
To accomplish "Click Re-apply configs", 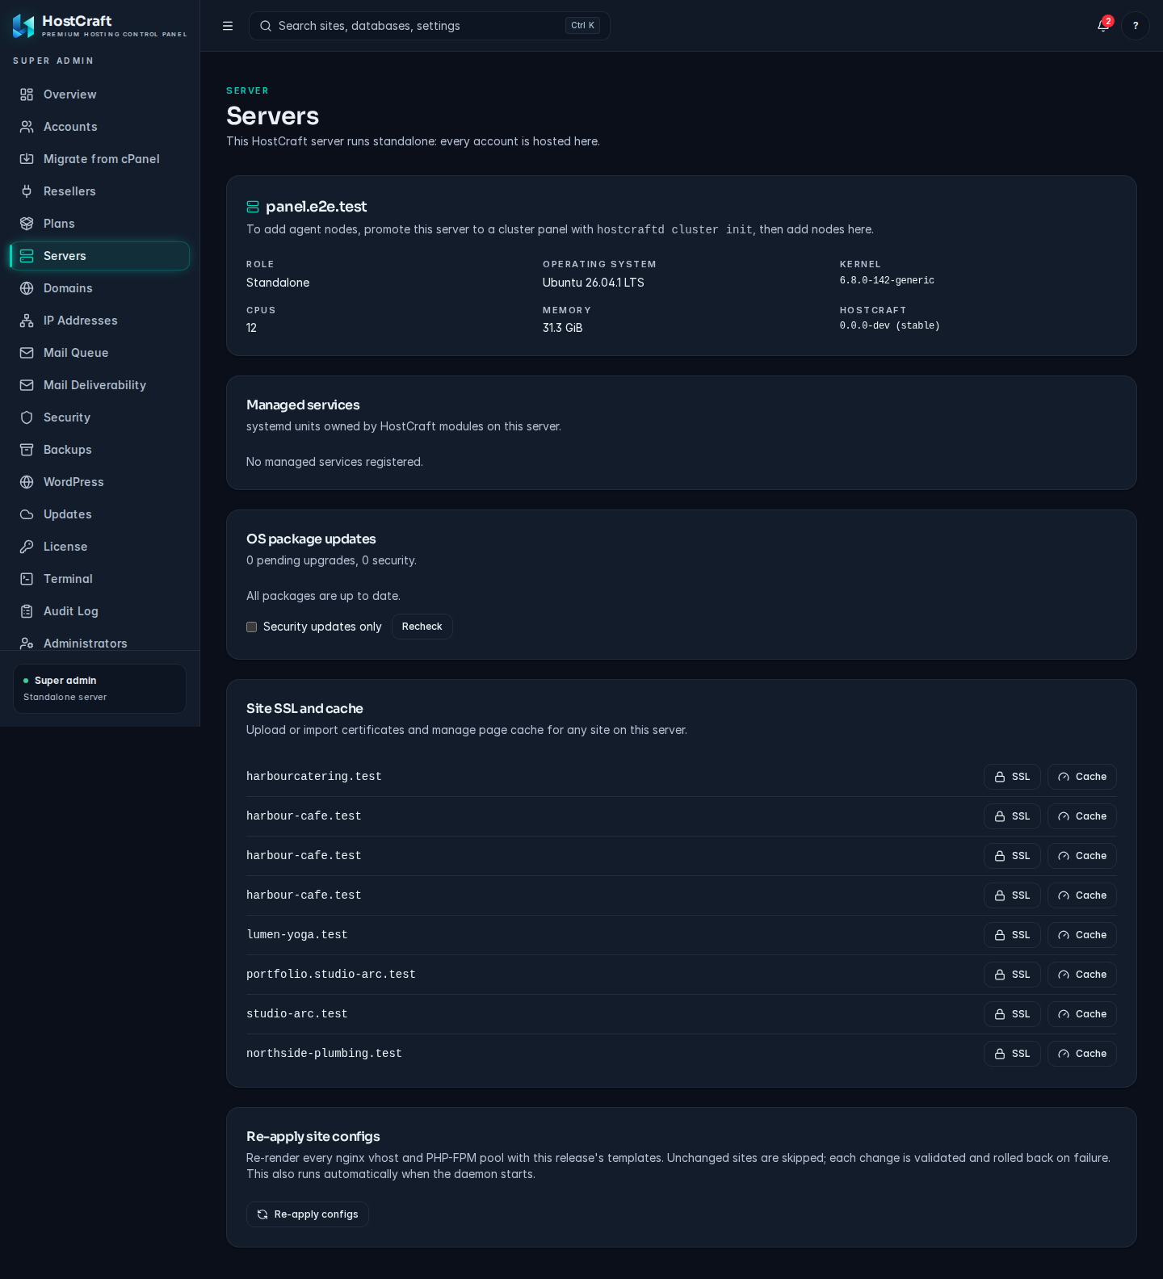I will click(x=308, y=1214).
